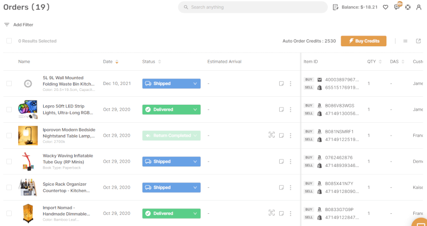Image resolution: width=427 pixels, height=226 pixels.
Task: Select all orders with header checkbox
Action: tap(9, 41)
